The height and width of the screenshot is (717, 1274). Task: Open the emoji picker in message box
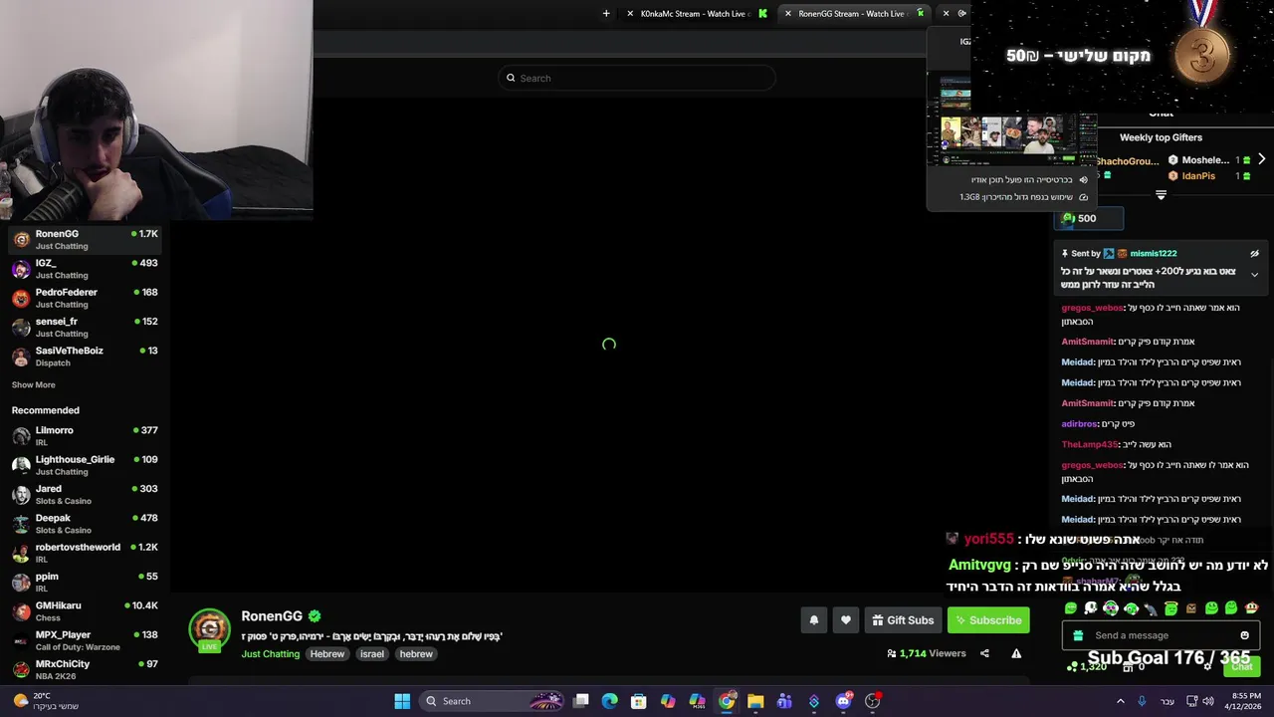coord(1244,635)
